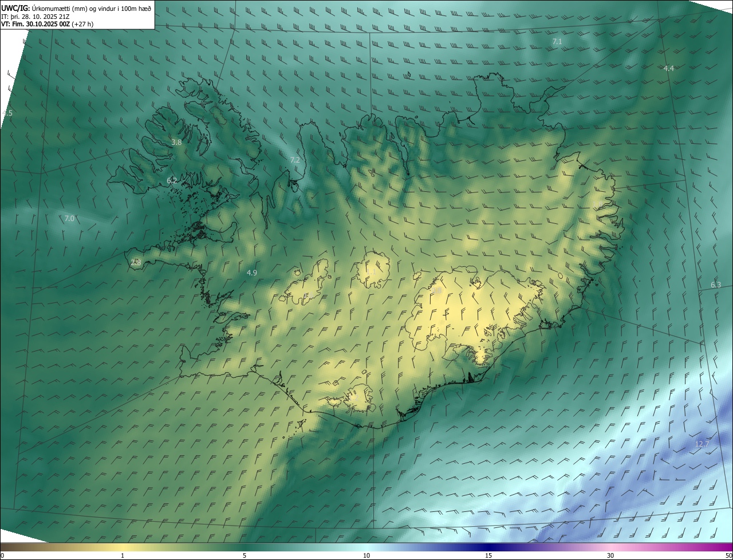Click the colorbar tick label 5
The height and width of the screenshot is (560, 733).
click(245, 555)
